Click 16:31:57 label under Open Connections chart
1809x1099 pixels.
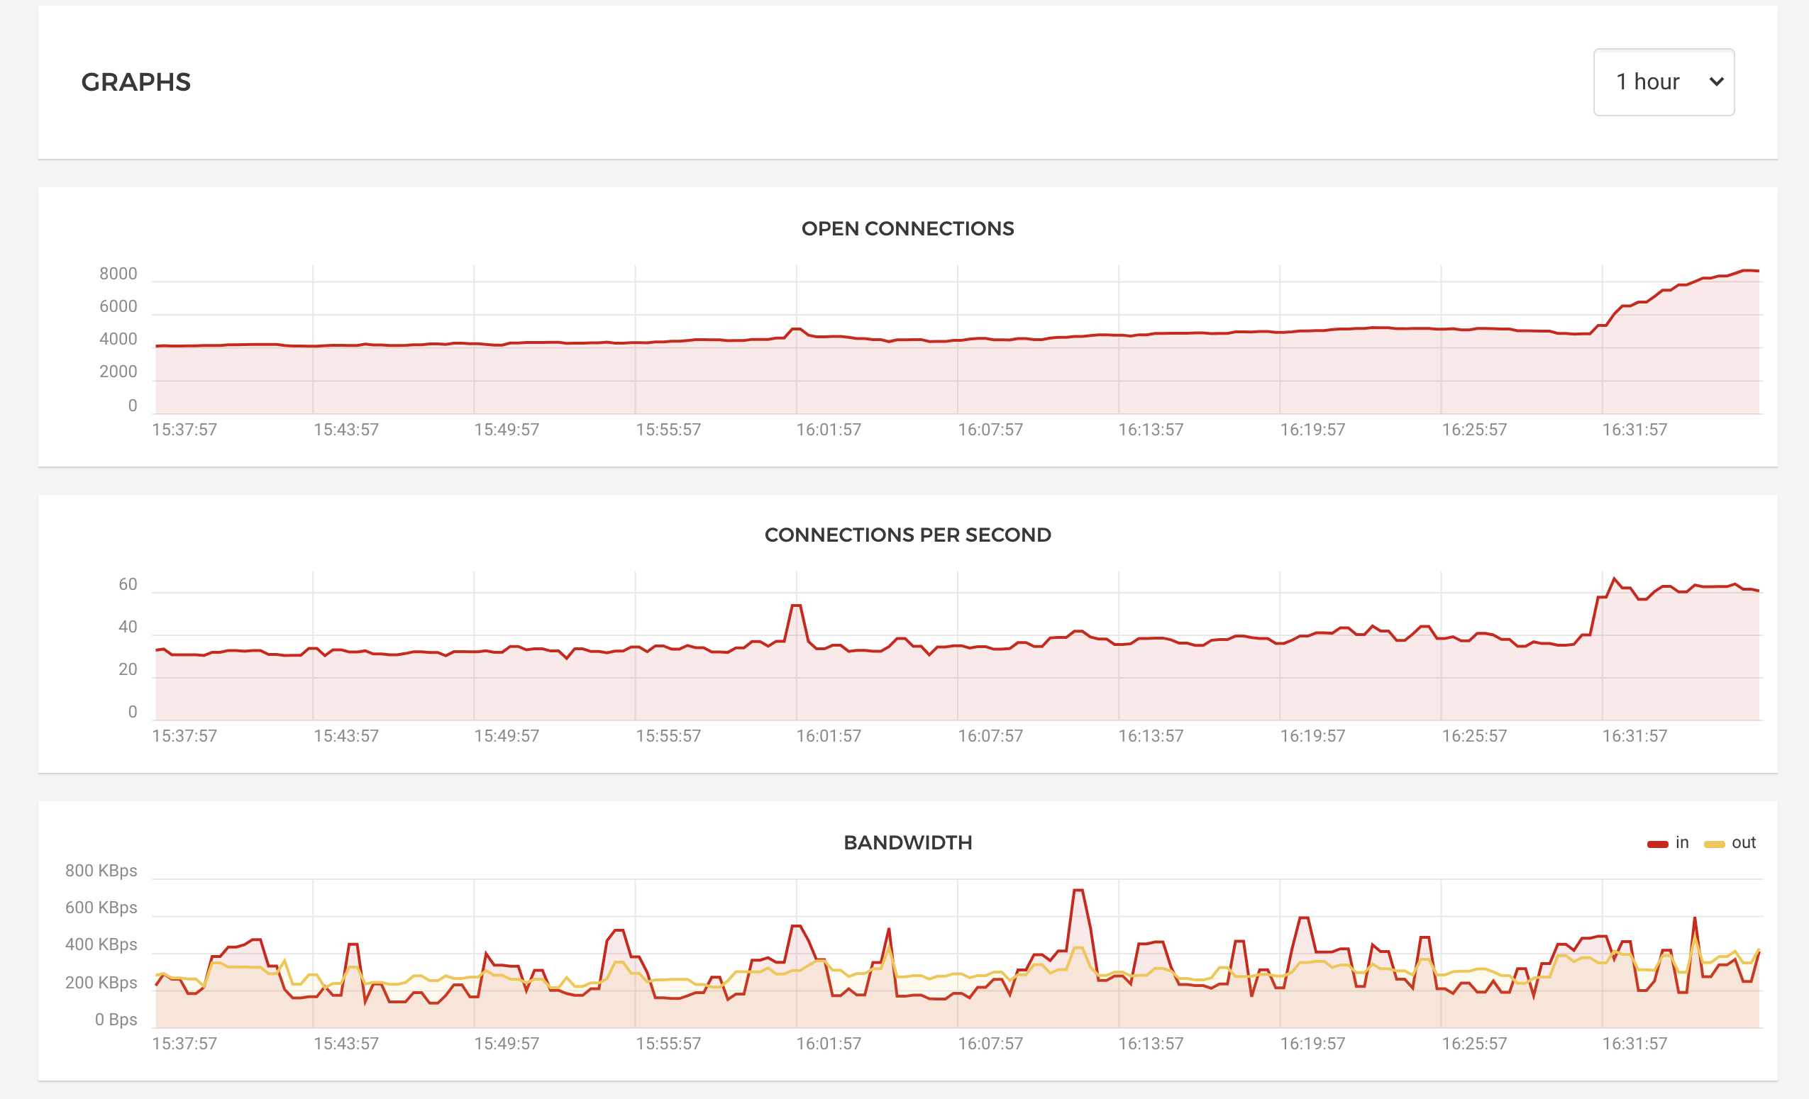[1634, 430]
